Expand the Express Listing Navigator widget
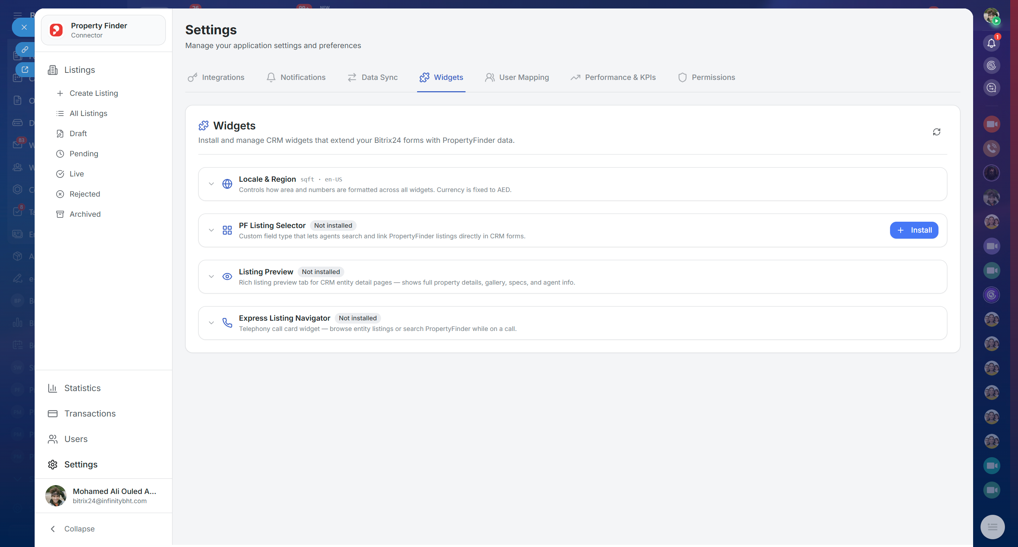The height and width of the screenshot is (547, 1018). click(211, 323)
